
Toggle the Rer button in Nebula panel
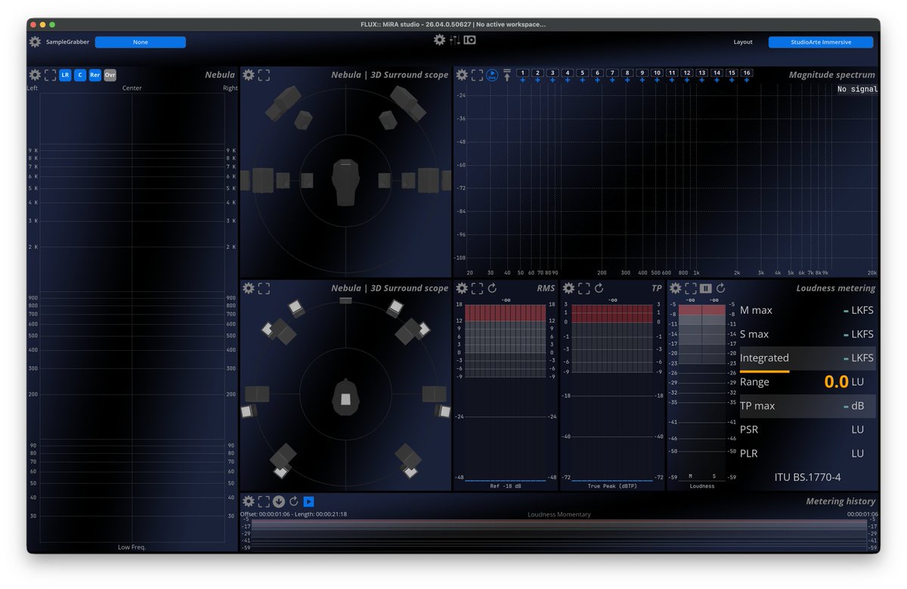[x=95, y=75]
